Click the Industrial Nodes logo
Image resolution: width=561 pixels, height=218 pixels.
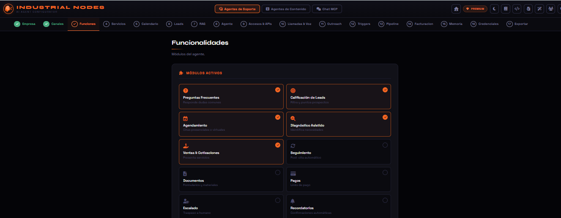[x=8, y=9]
